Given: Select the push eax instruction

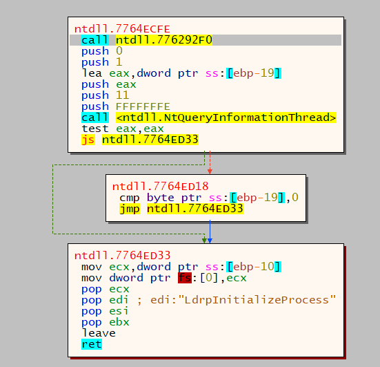Looking at the screenshot, I should tap(109, 84).
